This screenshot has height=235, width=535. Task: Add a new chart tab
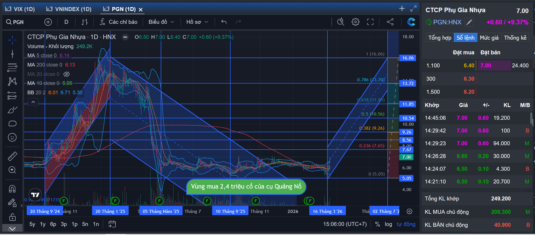point(402,8)
